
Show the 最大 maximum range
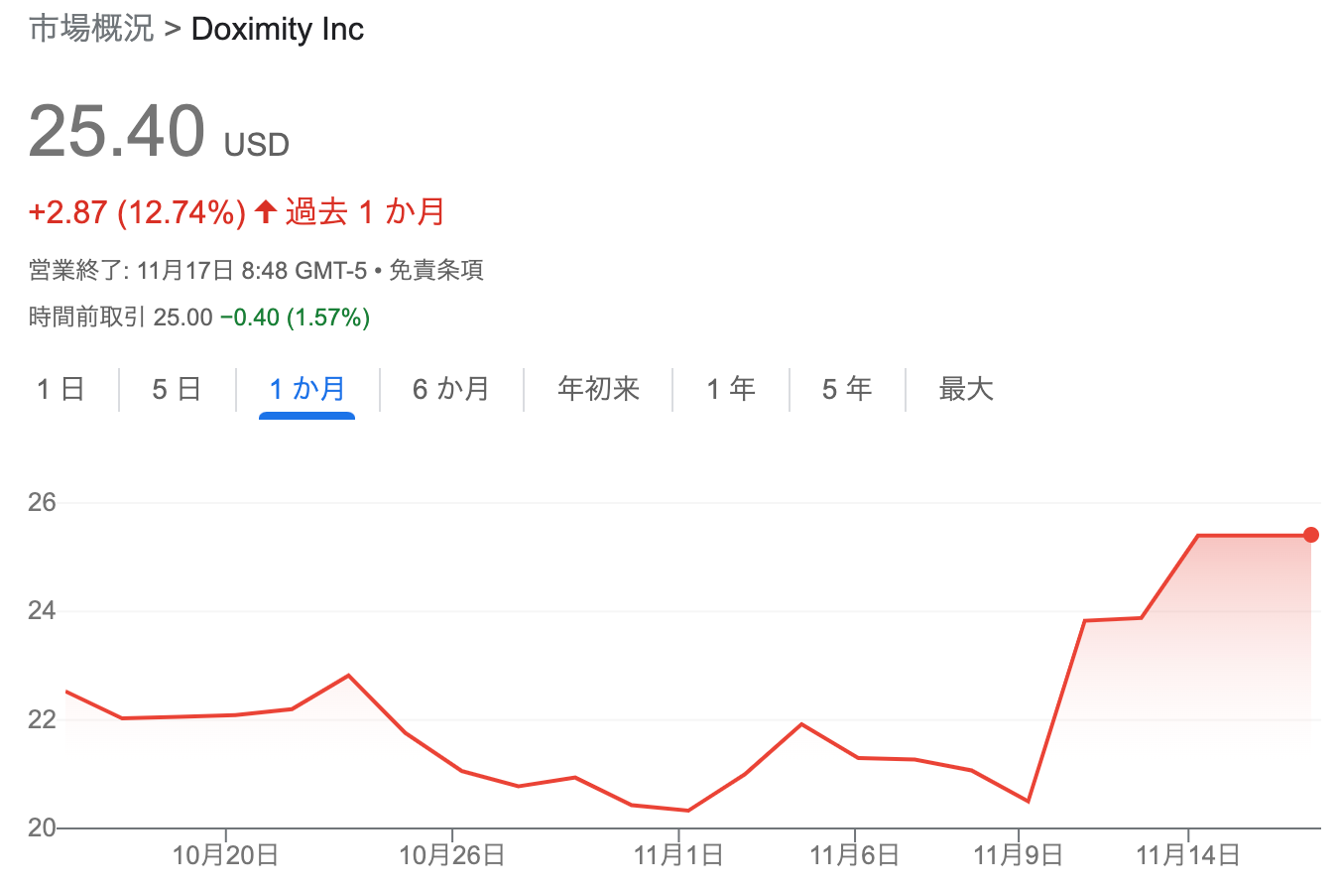(x=966, y=389)
